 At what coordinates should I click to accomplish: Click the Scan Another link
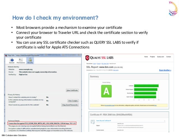point(165,70)
